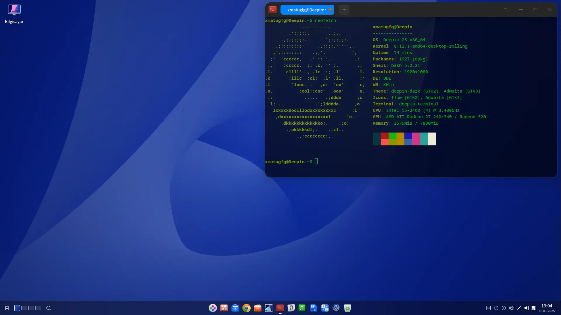Click the 'Packages: 1927 (dpkg)' line
This screenshot has height=315, width=561.
tap(400, 59)
